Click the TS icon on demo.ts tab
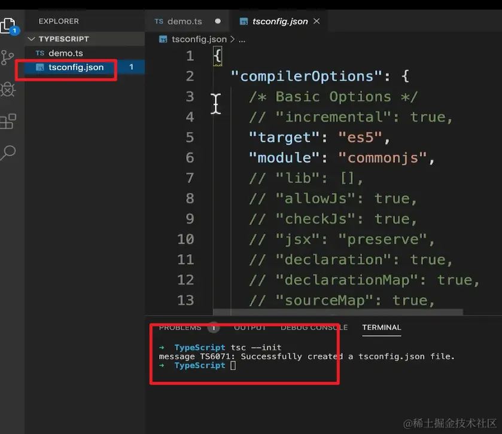This screenshot has width=502, height=434. (x=159, y=22)
